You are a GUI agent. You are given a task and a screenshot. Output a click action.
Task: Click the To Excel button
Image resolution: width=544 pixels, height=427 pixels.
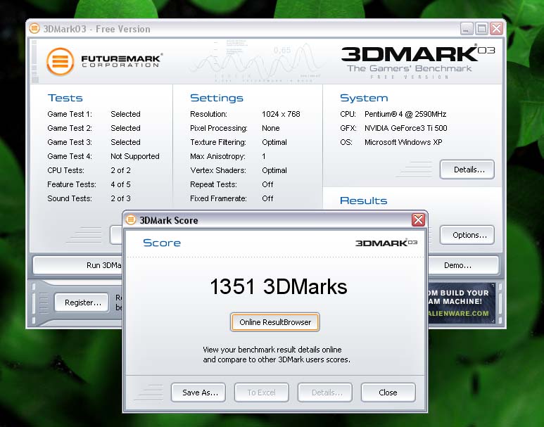tap(262, 393)
